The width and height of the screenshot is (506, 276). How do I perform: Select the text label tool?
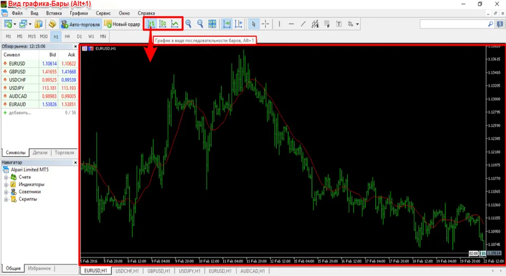pos(339,24)
